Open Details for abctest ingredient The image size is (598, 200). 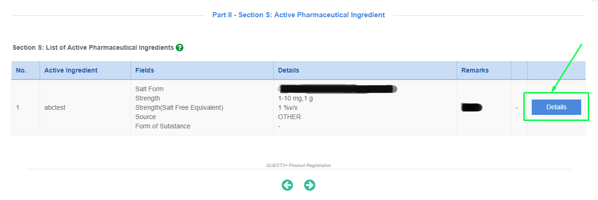[x=556, y=107]
